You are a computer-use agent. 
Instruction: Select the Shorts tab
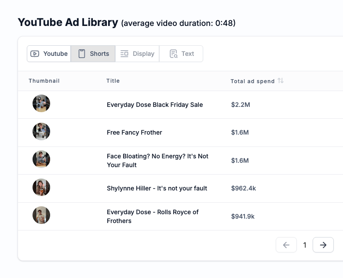[x=93, y=54]
